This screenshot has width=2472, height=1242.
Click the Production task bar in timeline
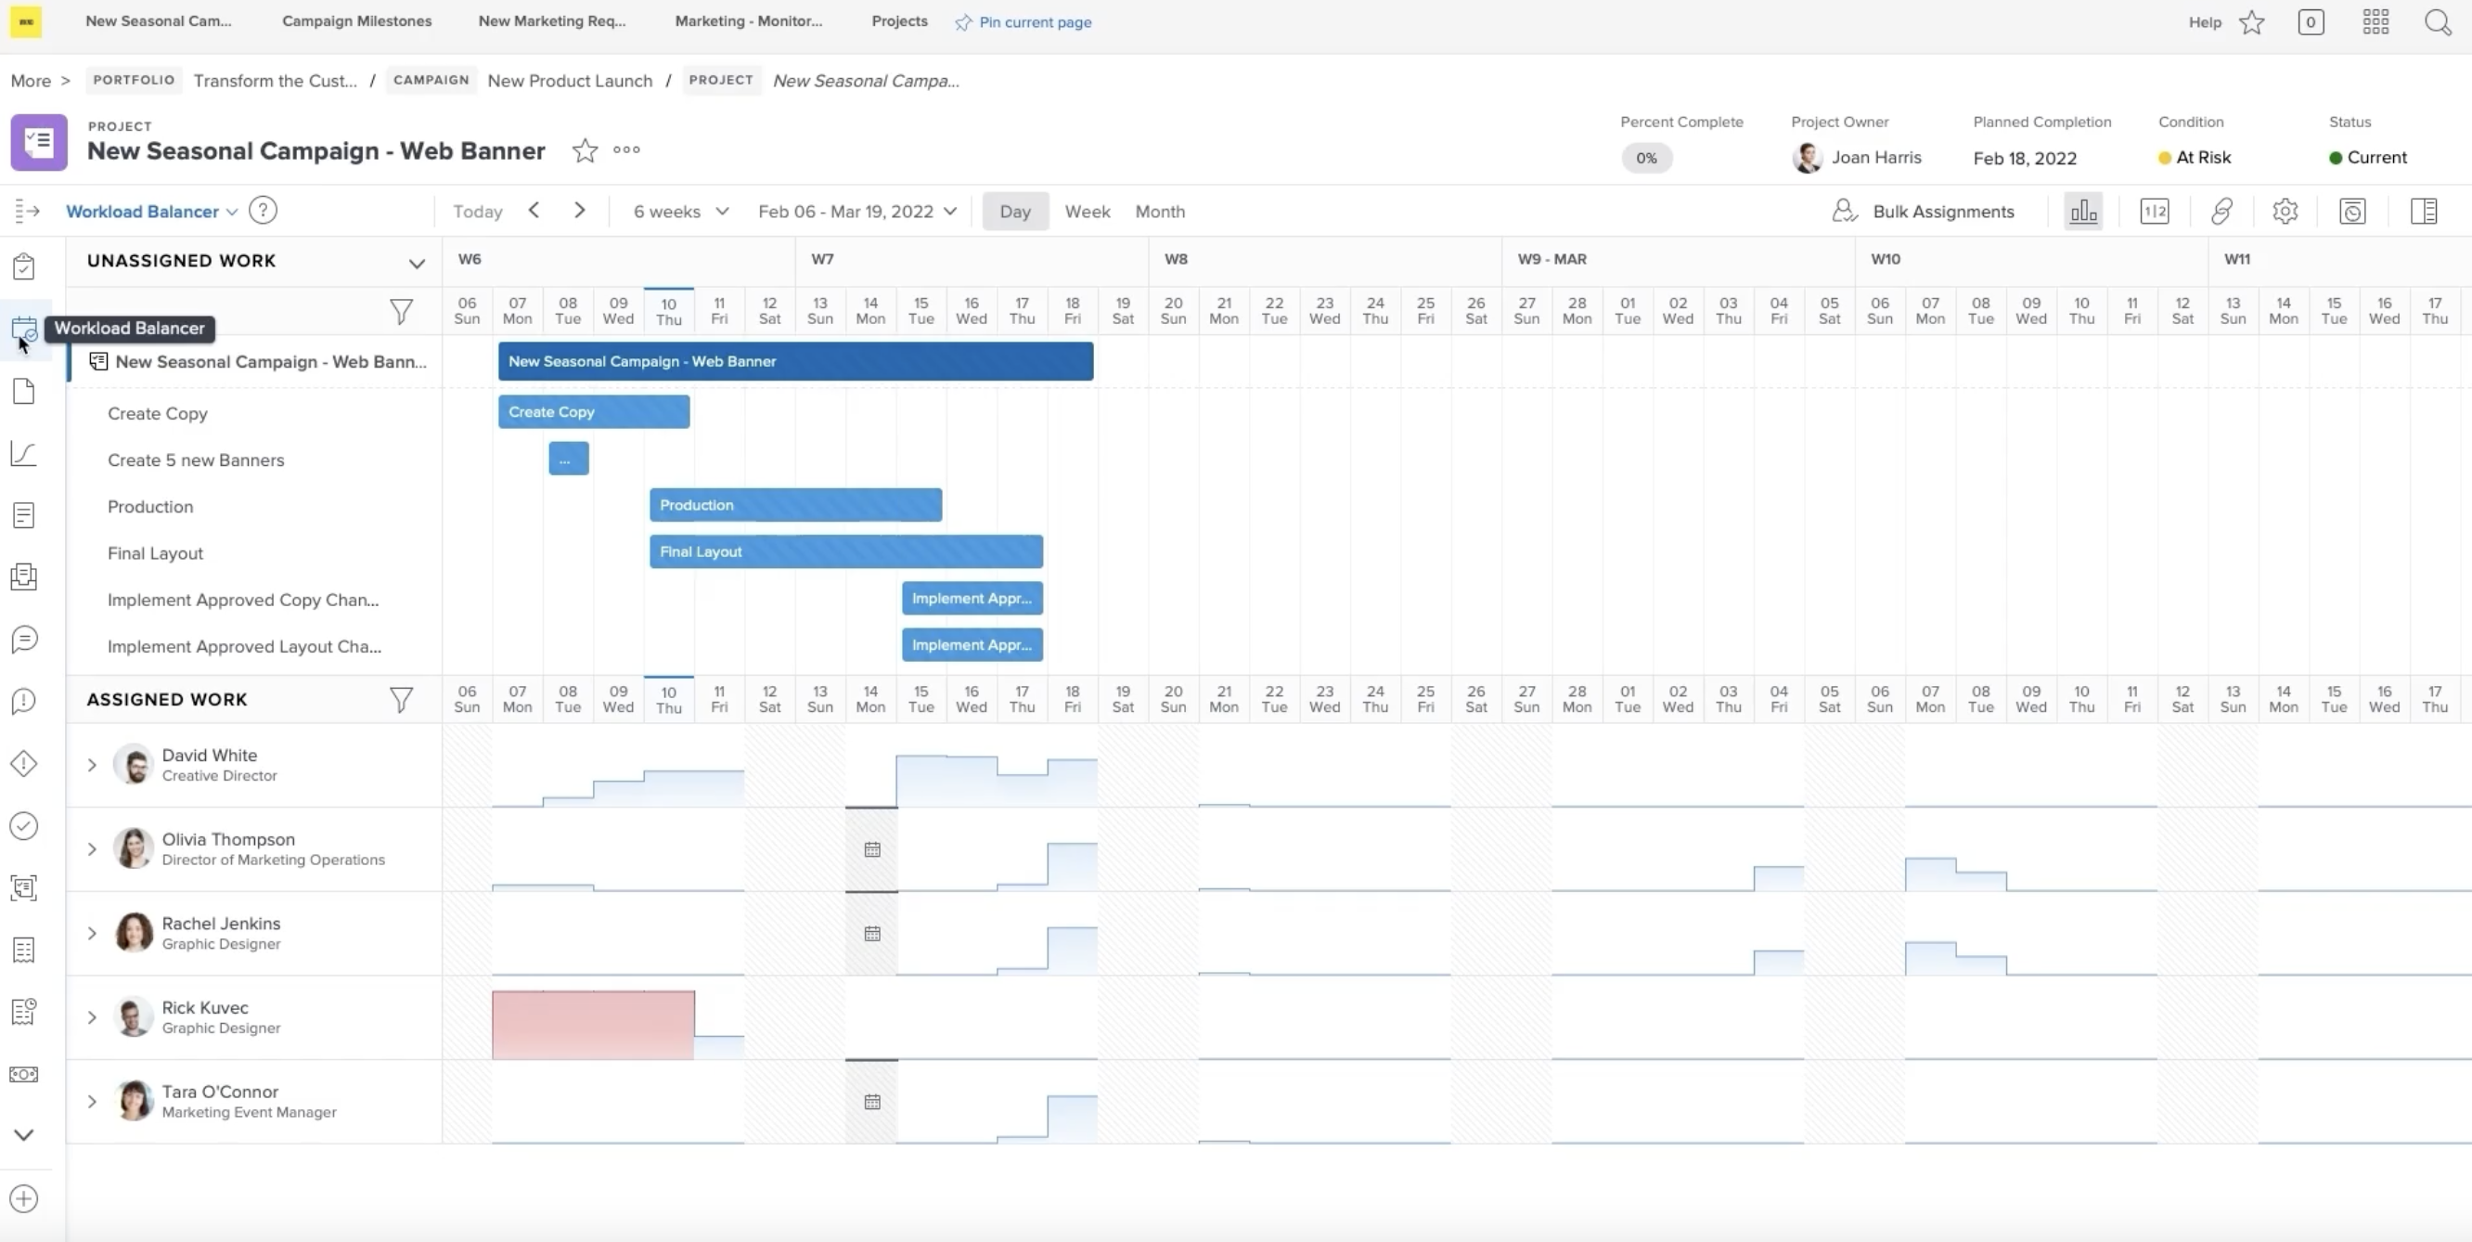tap(794, 505)
